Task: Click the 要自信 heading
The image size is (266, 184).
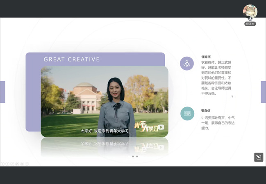Action: [206, 111]
